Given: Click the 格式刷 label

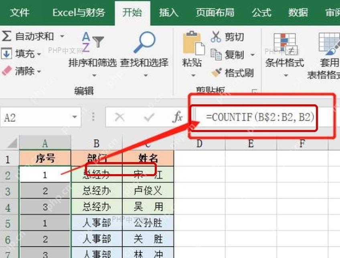Looking at the screenshot, I should (239, 73).
